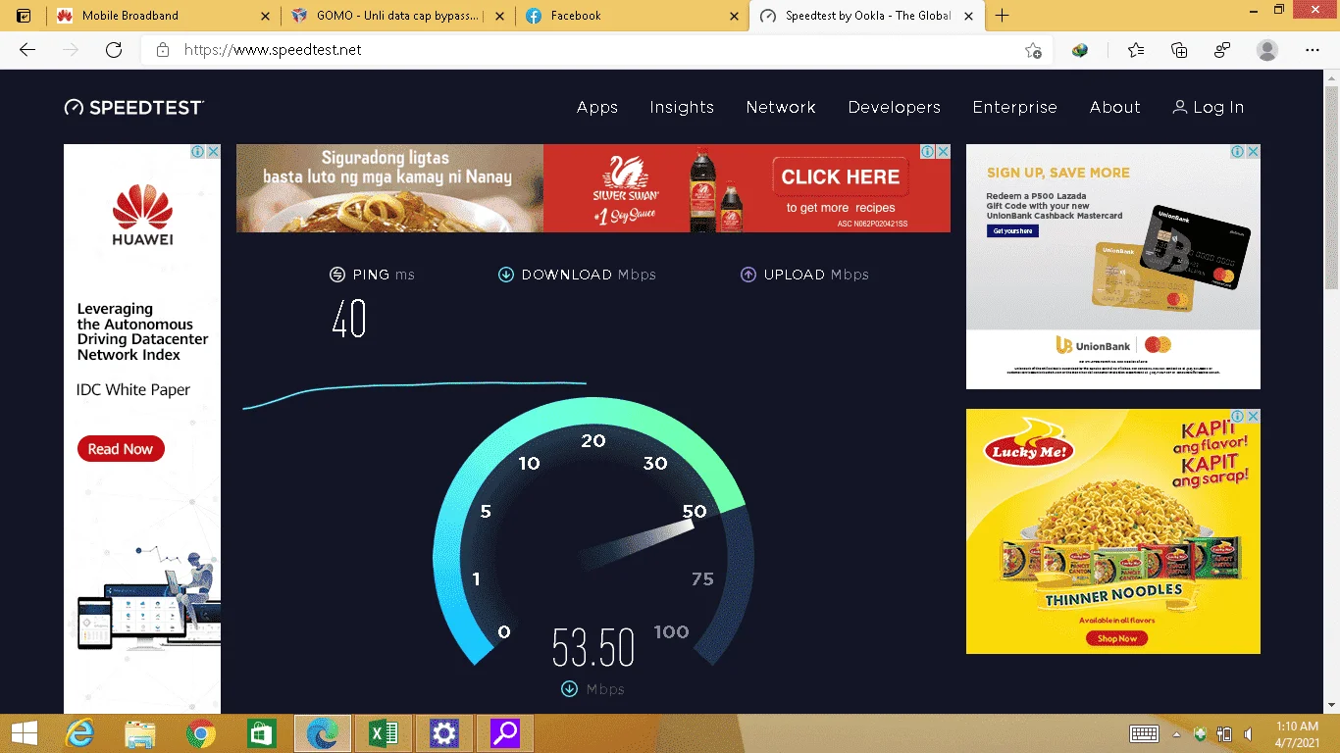Open the Network menu item
The width and height of the screenshot is (1340, 753).
(x=781, y=108)
